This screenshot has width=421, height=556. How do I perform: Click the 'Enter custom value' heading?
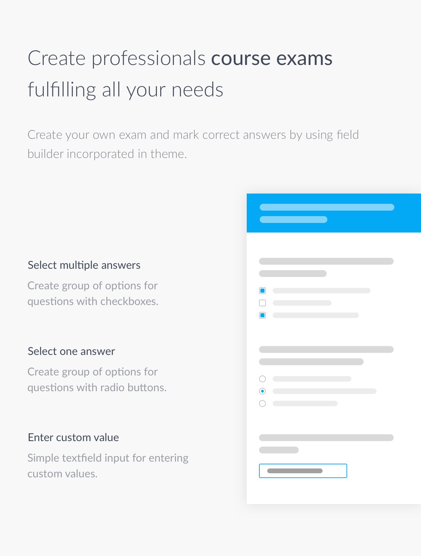73,437
